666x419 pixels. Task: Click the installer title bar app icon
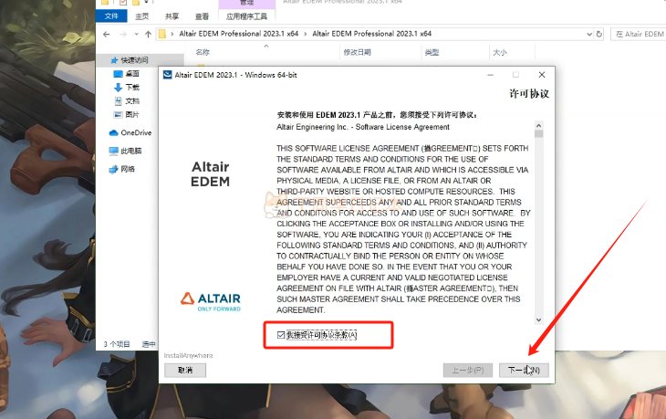click(167, 75)
